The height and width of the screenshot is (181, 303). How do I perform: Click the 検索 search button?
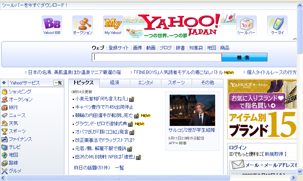244,57
